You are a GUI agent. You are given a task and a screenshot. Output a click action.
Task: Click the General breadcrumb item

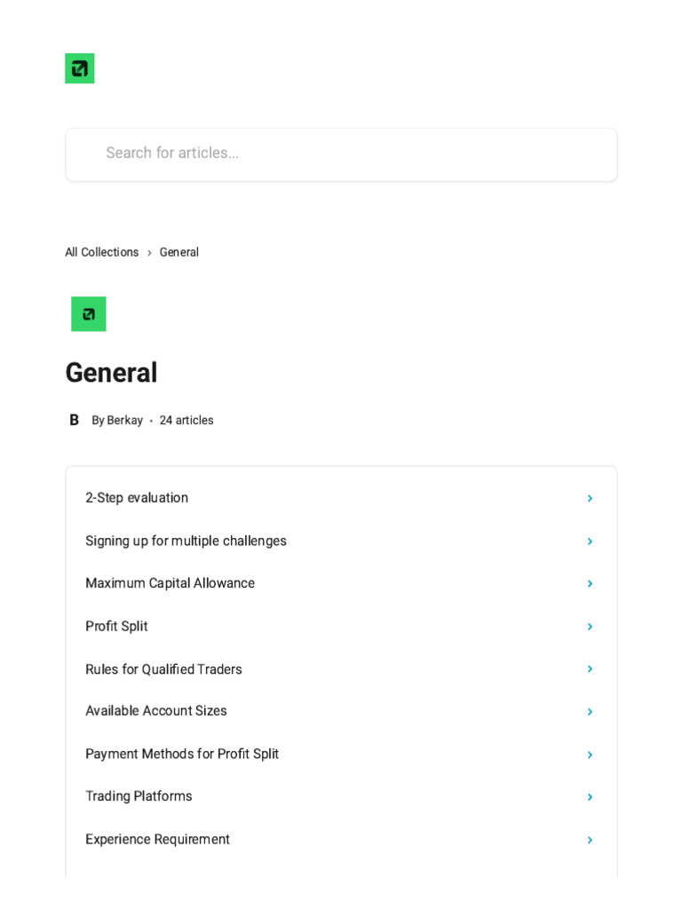click(179, 252)
